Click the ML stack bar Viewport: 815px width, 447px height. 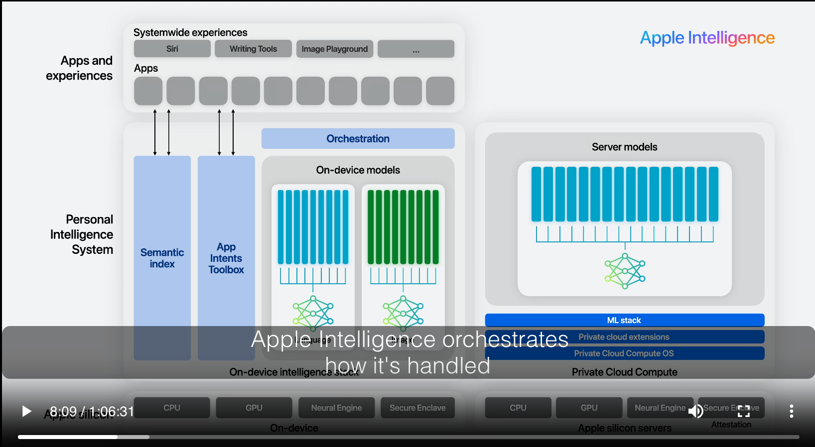coord(624,320)
